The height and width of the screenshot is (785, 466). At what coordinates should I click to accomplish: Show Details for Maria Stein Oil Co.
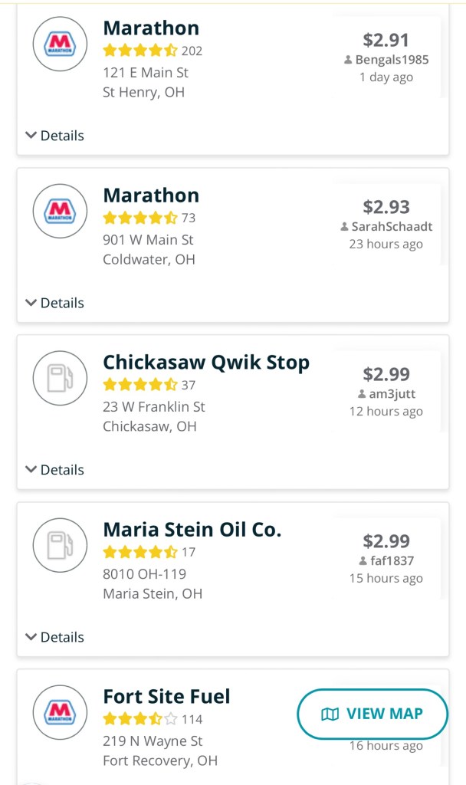54,637
